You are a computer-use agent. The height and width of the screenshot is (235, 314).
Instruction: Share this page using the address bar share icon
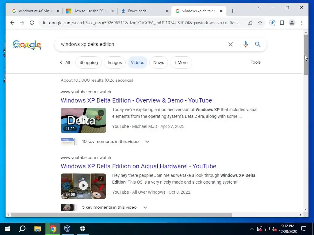tap(250, 23)
